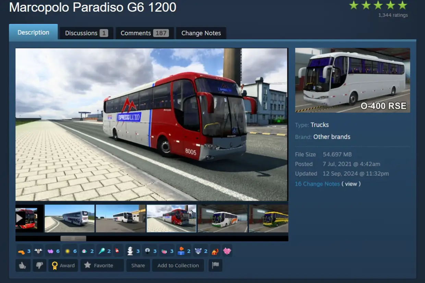Click the blue gift box award
425x283 pixels.
pos(181,251)
